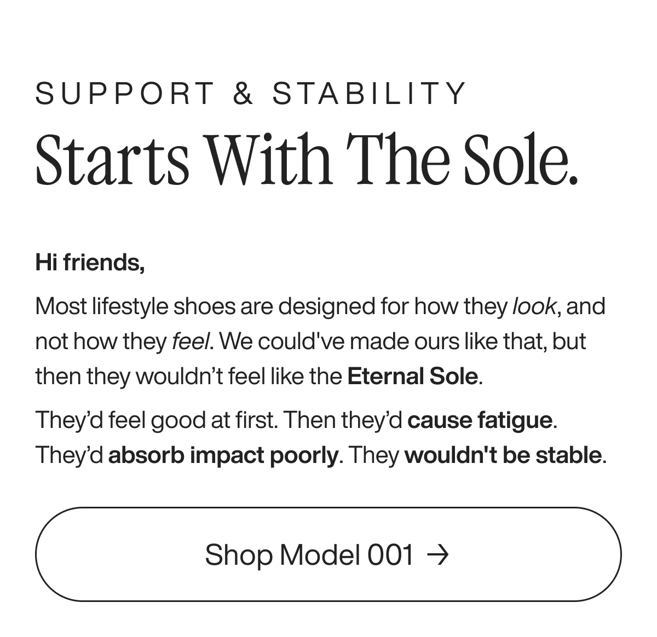The height and width of the screenshot is (637, 657).
Task: Select the second paragraph starting They'd feel good
Action: coord(318,437)
